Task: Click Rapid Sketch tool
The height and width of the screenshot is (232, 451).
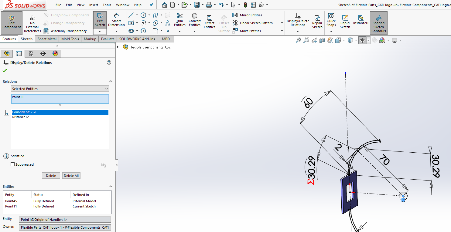Action: click(x=345, y=22)
